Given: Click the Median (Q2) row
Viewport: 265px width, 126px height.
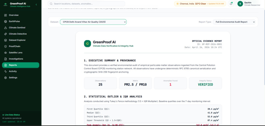Looking at the screenshot, I should click(153, 112).
